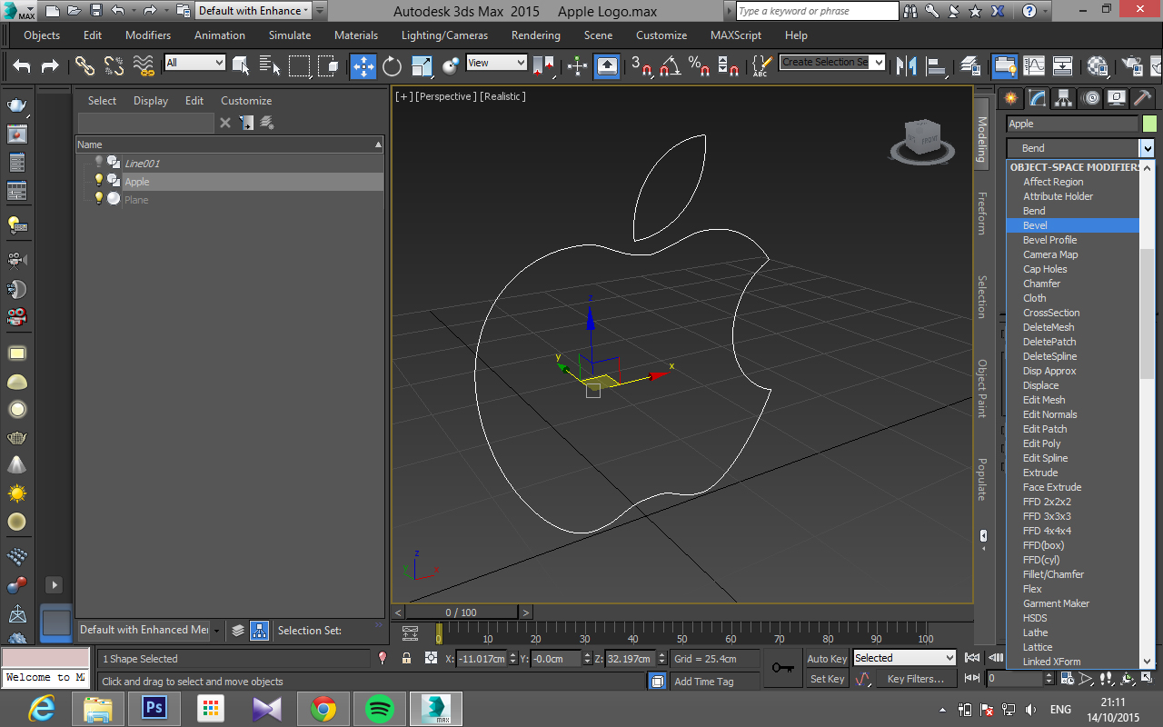The width and height of the screenshot is (1163, 727).
Task: Collapse the modifier list dropdown arrow
Action: click(x=1148, y=148)
